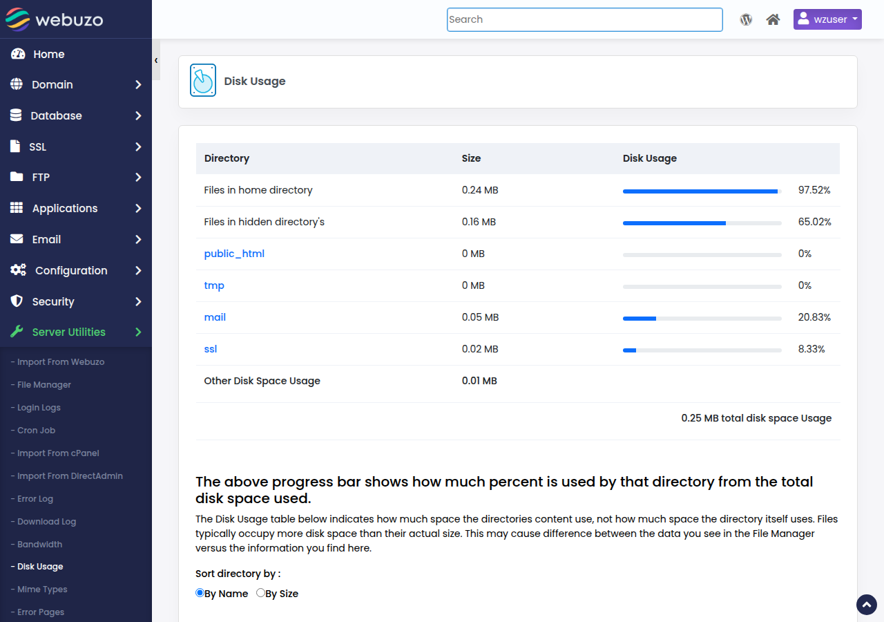Expand the Domain menu chevron
Screen dimensions: 884x622
coord(138,84)
